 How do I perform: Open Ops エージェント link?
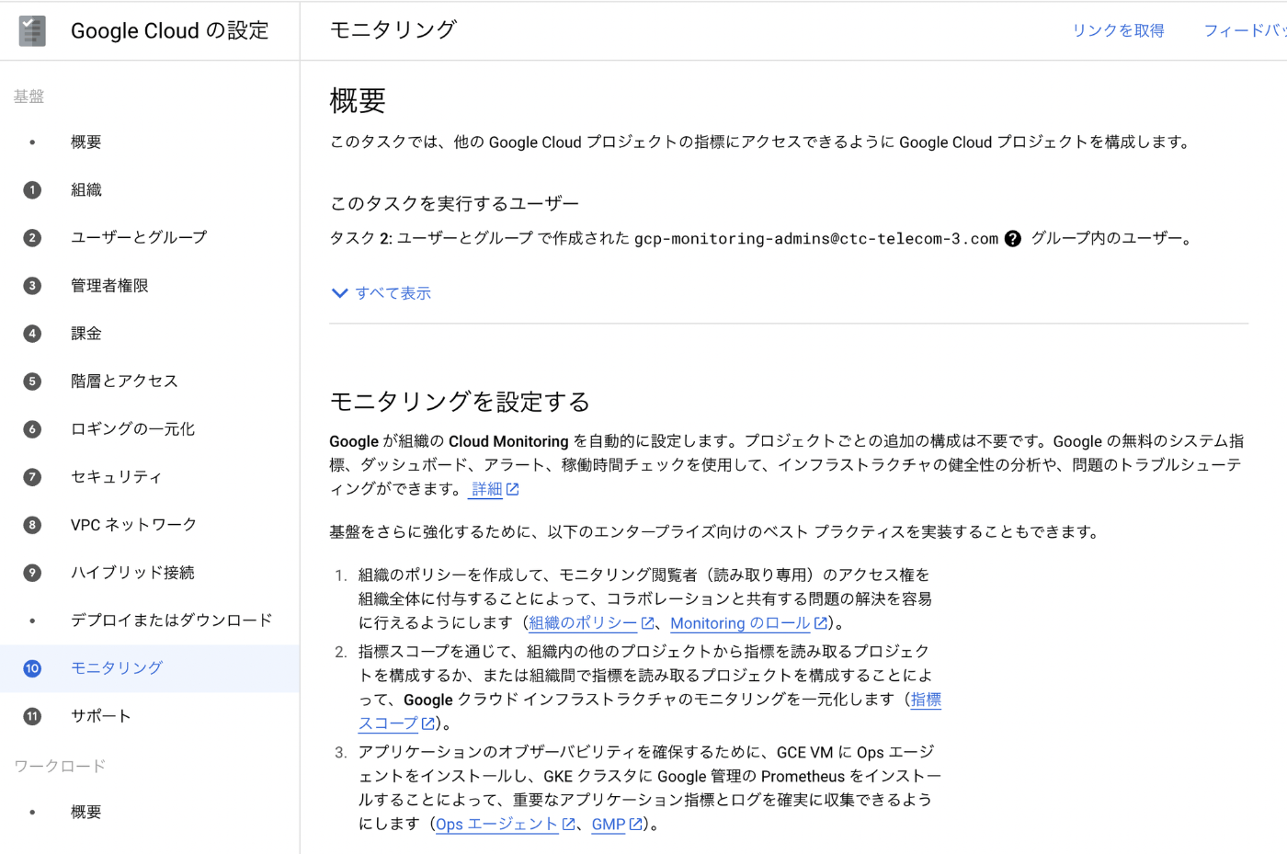[x=496, y=825]
